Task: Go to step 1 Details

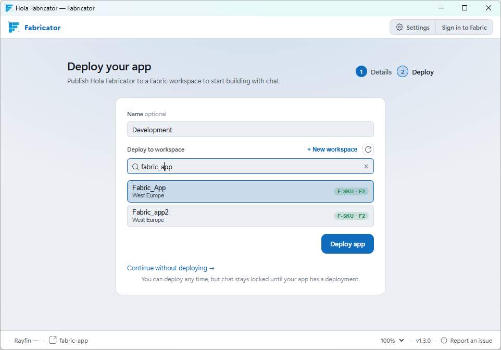Action: click(x=373, y=72)
